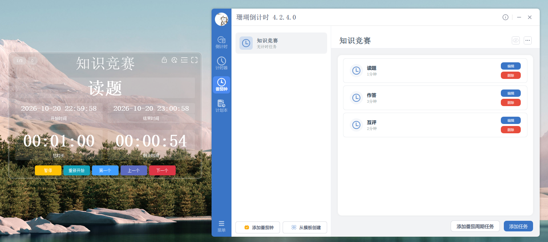The image size is (548, 242).
Task: Close the 珊瑚倒计时 window
Action: click(x=530, y=17)
